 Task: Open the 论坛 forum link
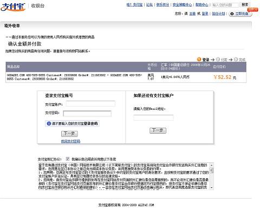pos(149,5)
